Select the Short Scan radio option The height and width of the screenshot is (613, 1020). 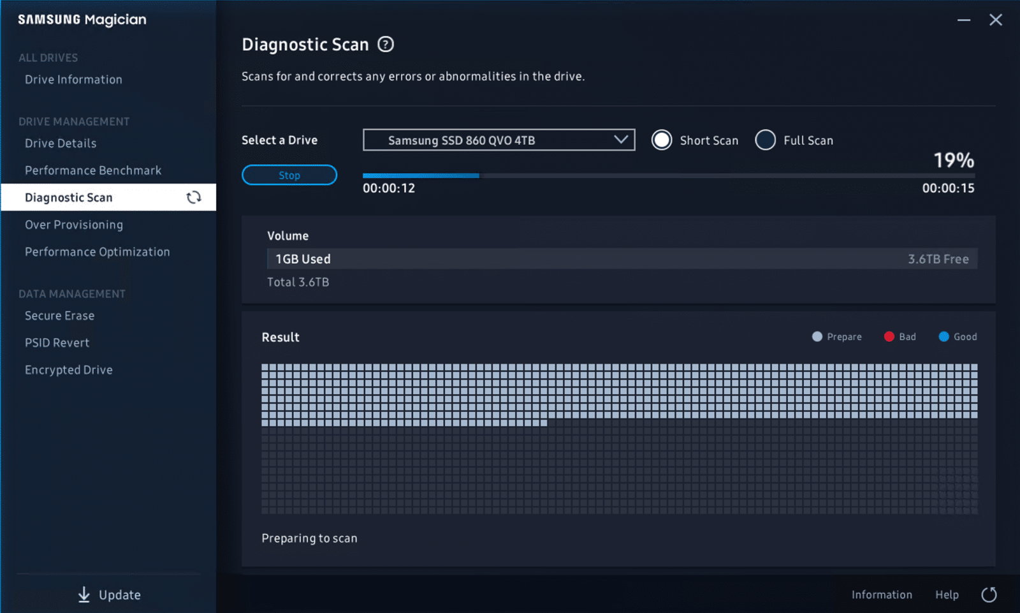(x=662, y=140)
